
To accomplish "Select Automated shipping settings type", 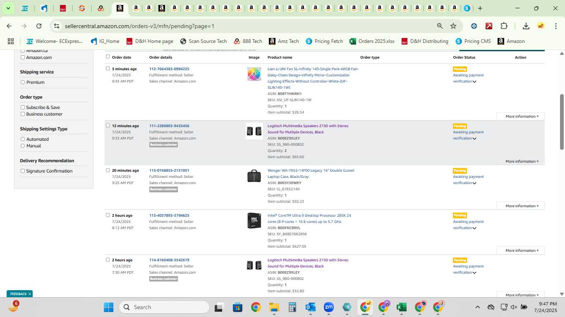I will 23,139.
